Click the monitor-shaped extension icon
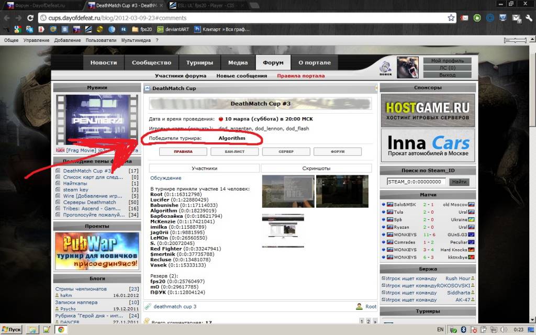 (503, 18)
